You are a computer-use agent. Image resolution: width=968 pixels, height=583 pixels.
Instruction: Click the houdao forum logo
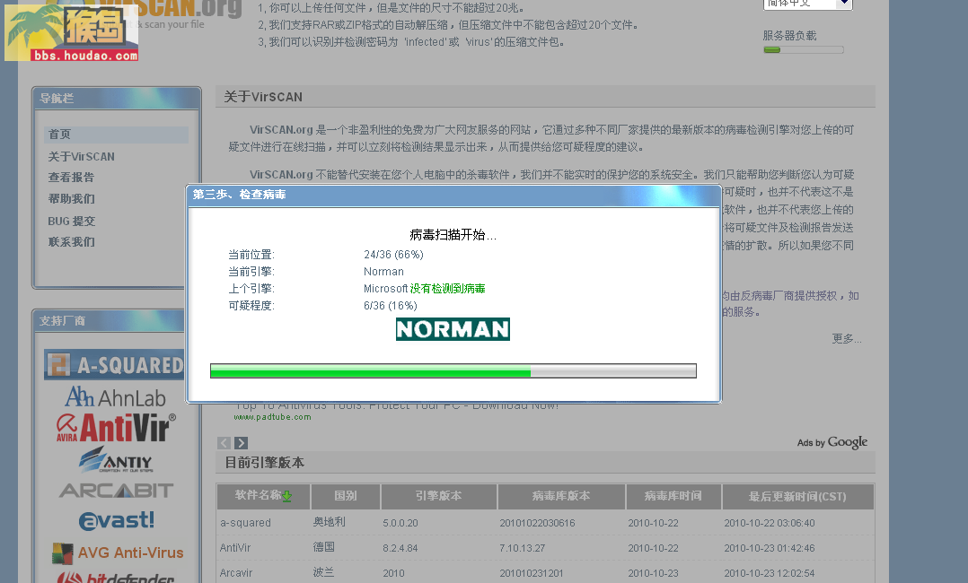(72, 34)
